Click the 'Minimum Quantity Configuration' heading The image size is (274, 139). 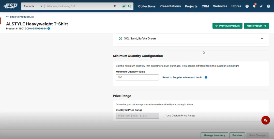[138, 56]
